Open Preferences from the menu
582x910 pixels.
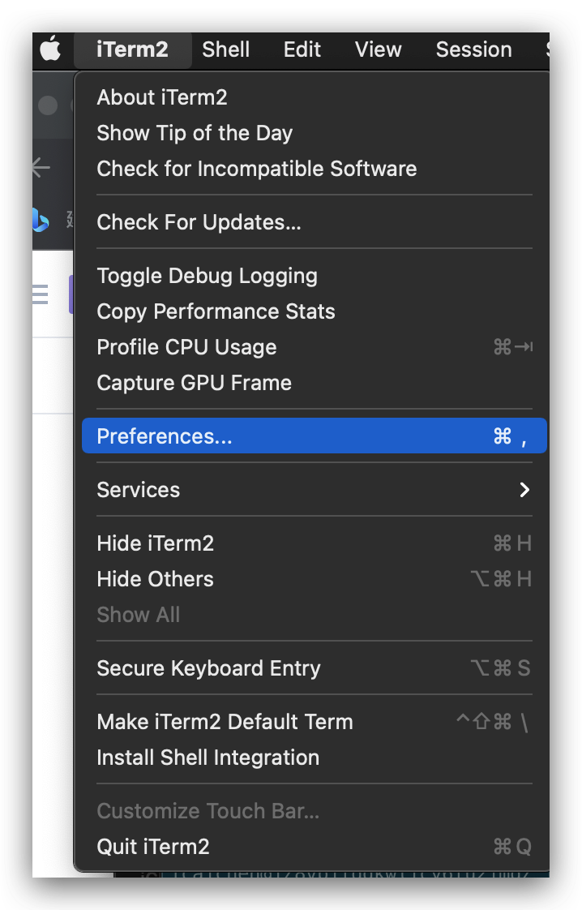pyautogui.click(x=165, y=436)
